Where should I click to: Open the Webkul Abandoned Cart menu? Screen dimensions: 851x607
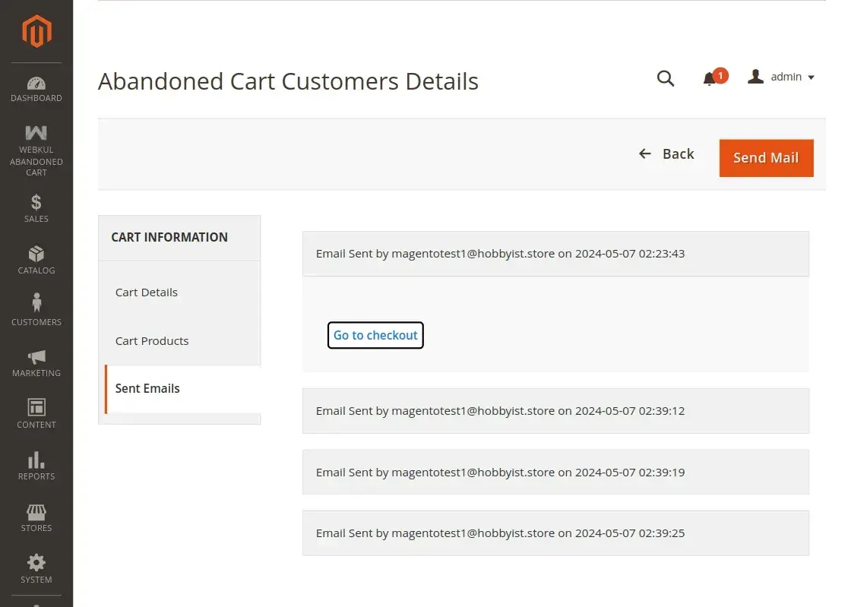(x=36, y=150)
